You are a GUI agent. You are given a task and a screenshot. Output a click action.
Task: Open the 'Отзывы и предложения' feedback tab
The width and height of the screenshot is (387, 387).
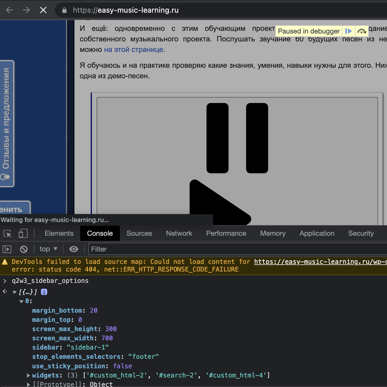pos(6,124)
